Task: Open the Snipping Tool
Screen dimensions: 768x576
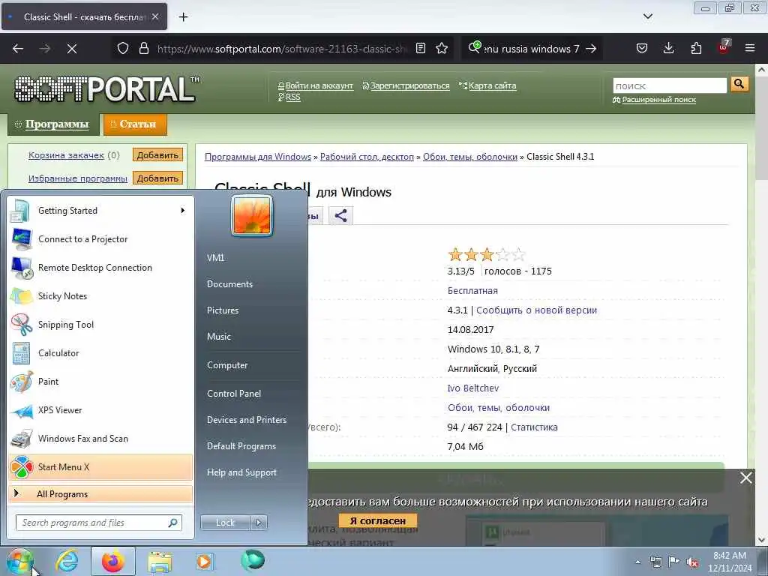Action: coord(100,324)
